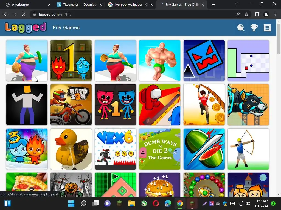Play the Fireboy and Watergirl 1 game

tap(71, 61)
